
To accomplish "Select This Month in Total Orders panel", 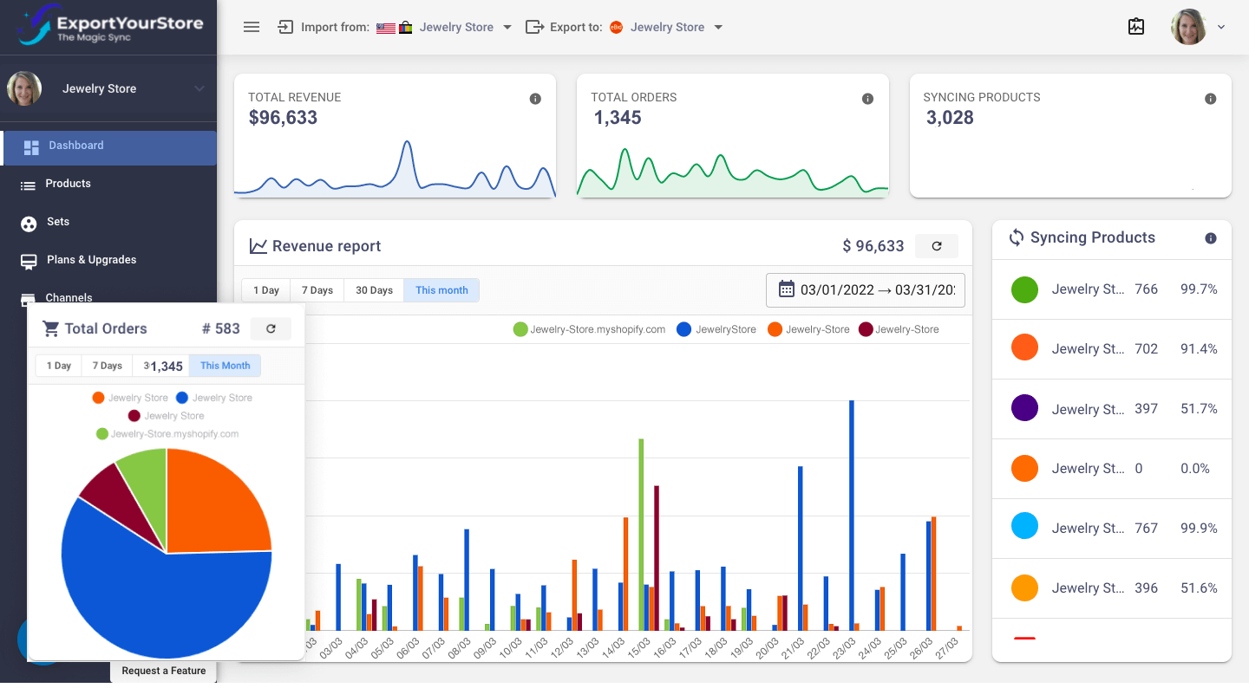I will point(224,365).
